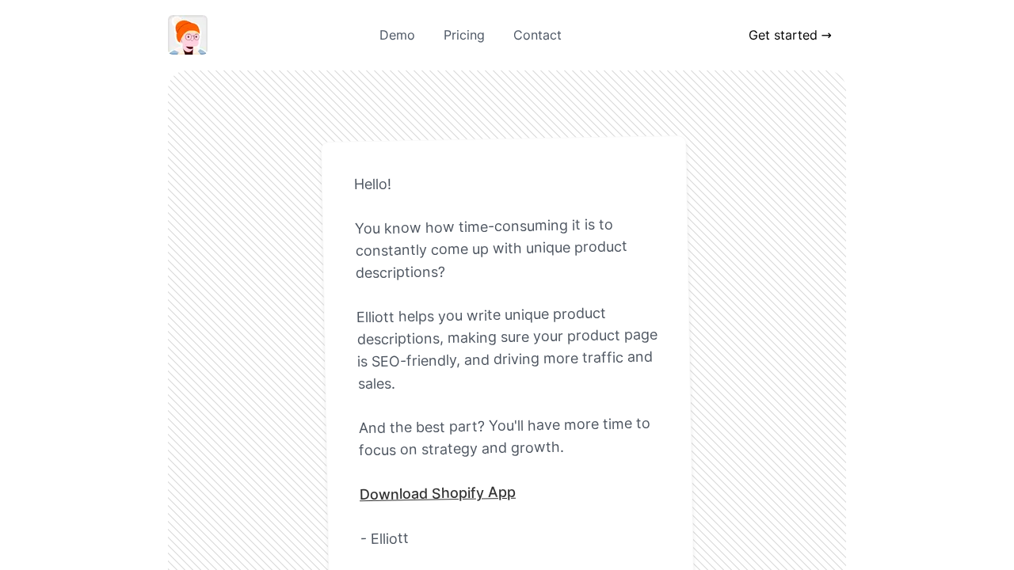Click the "- Elliott" signature

(384, 538)
